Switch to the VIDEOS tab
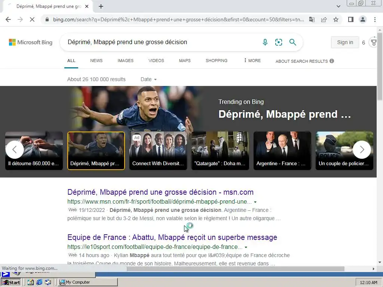The width and height of the screenshot is (383, 287). pos(156,61)
